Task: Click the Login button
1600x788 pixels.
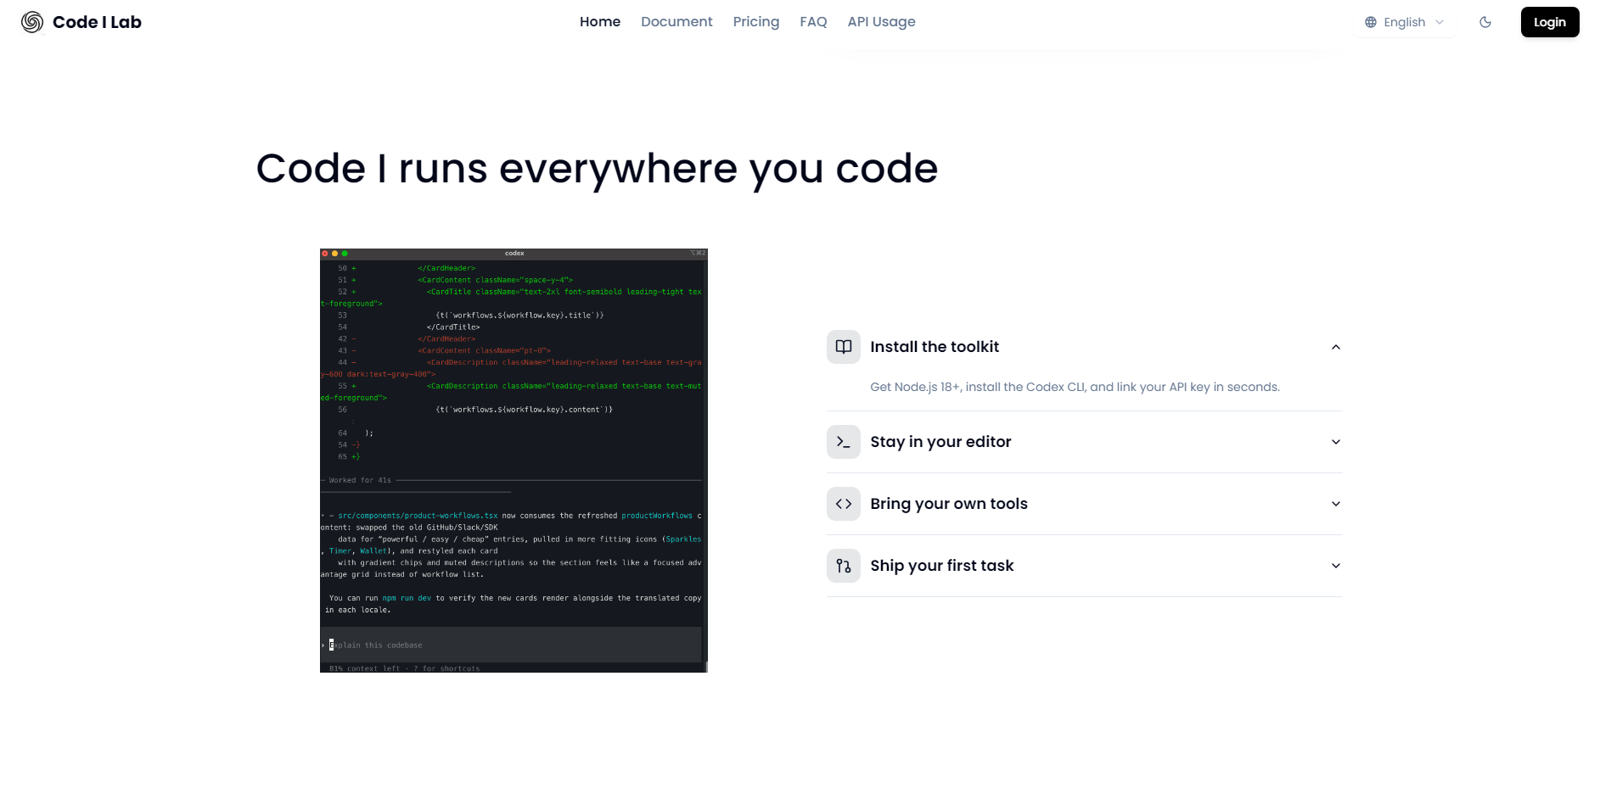Action: [1549, 22]
